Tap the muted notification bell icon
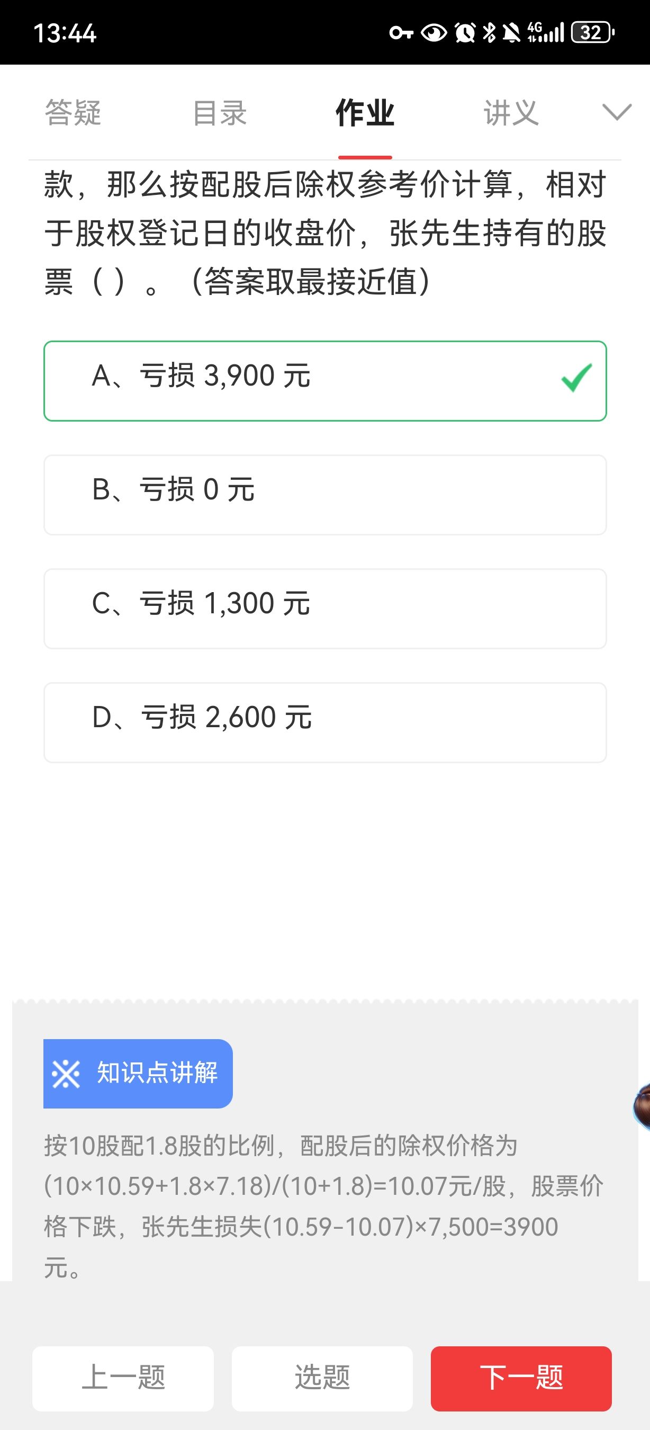The height and width of the screenshot is (1430, 650). pyautogui.click(x=511, y=33)
